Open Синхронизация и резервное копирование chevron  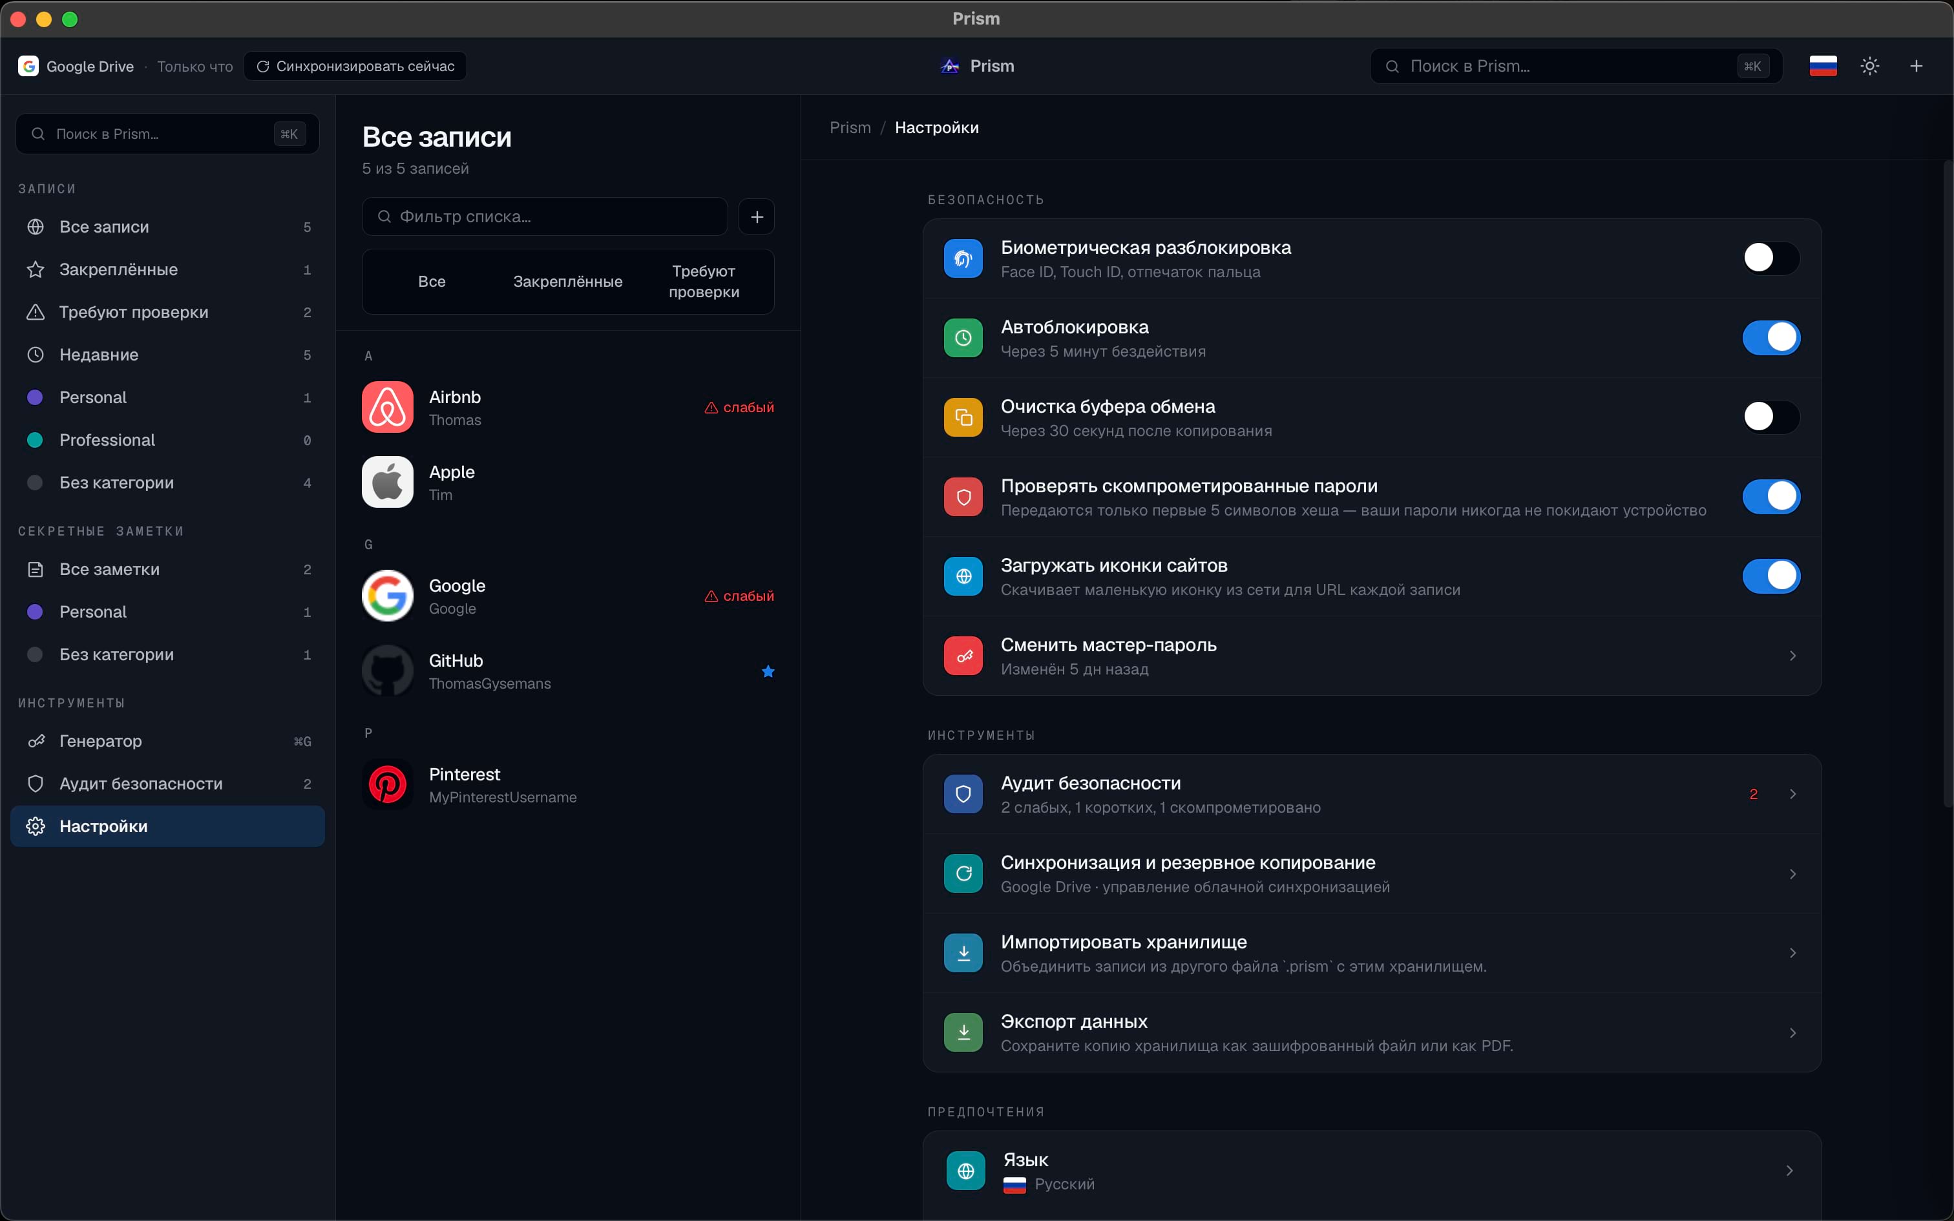1792,873
